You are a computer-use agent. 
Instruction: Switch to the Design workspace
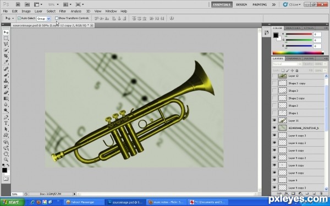[x=241, y=4]
